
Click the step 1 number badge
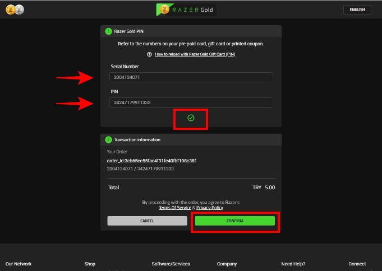pos(109,31)
